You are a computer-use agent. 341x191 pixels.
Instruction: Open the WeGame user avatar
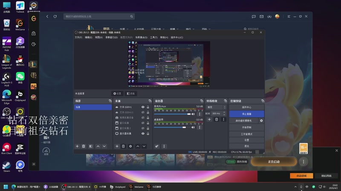pos(277,17)
